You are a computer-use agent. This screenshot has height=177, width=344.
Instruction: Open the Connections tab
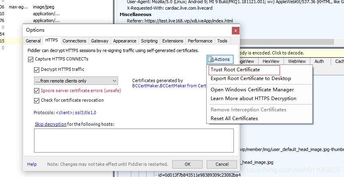[x=74, y=41]
